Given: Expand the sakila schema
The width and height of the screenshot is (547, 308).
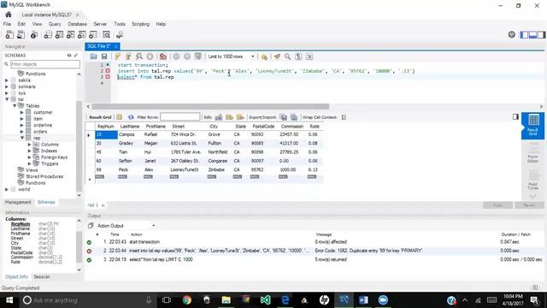Looking at the screenshot, I should pos(6,80).
